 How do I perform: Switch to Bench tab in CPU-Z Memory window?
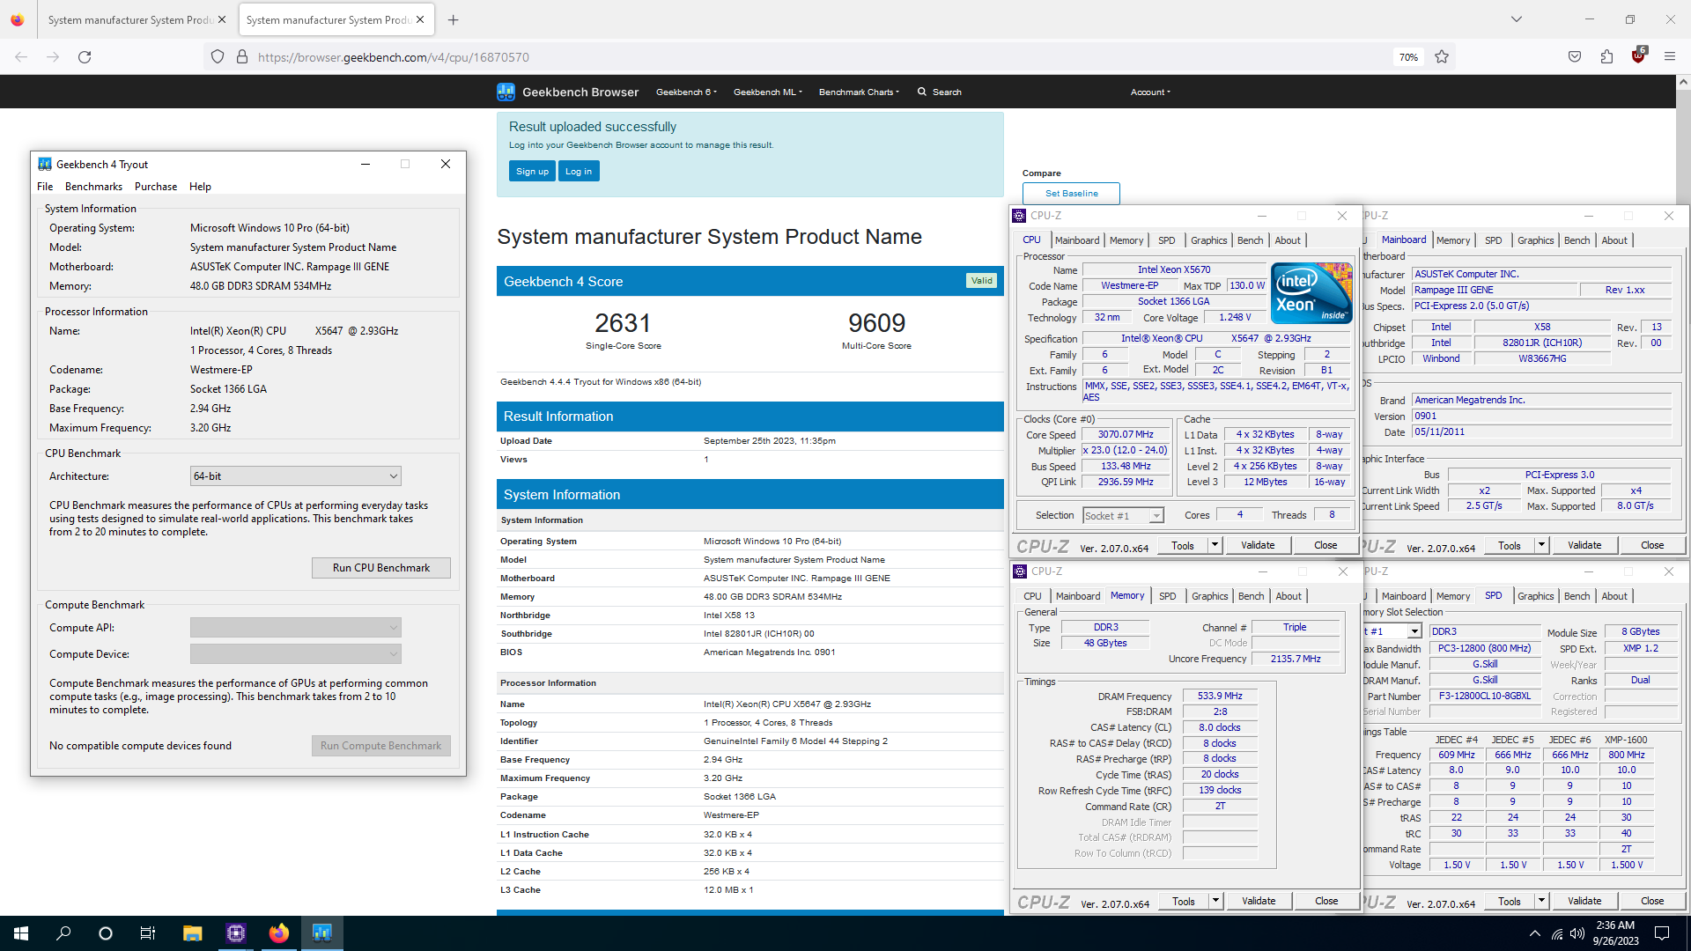coord(1251,596)
